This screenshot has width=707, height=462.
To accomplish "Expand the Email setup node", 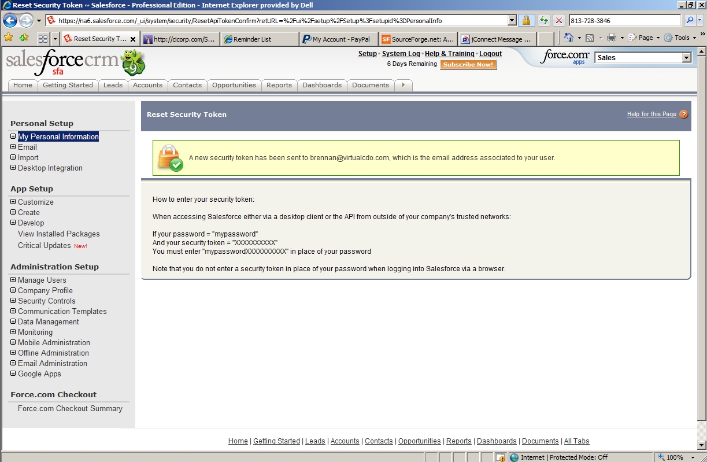I will pyautogui.click(x=13, y=147).
